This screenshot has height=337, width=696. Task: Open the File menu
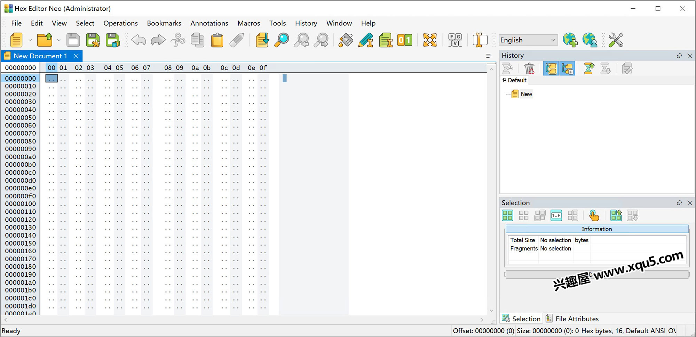[16, 23]
